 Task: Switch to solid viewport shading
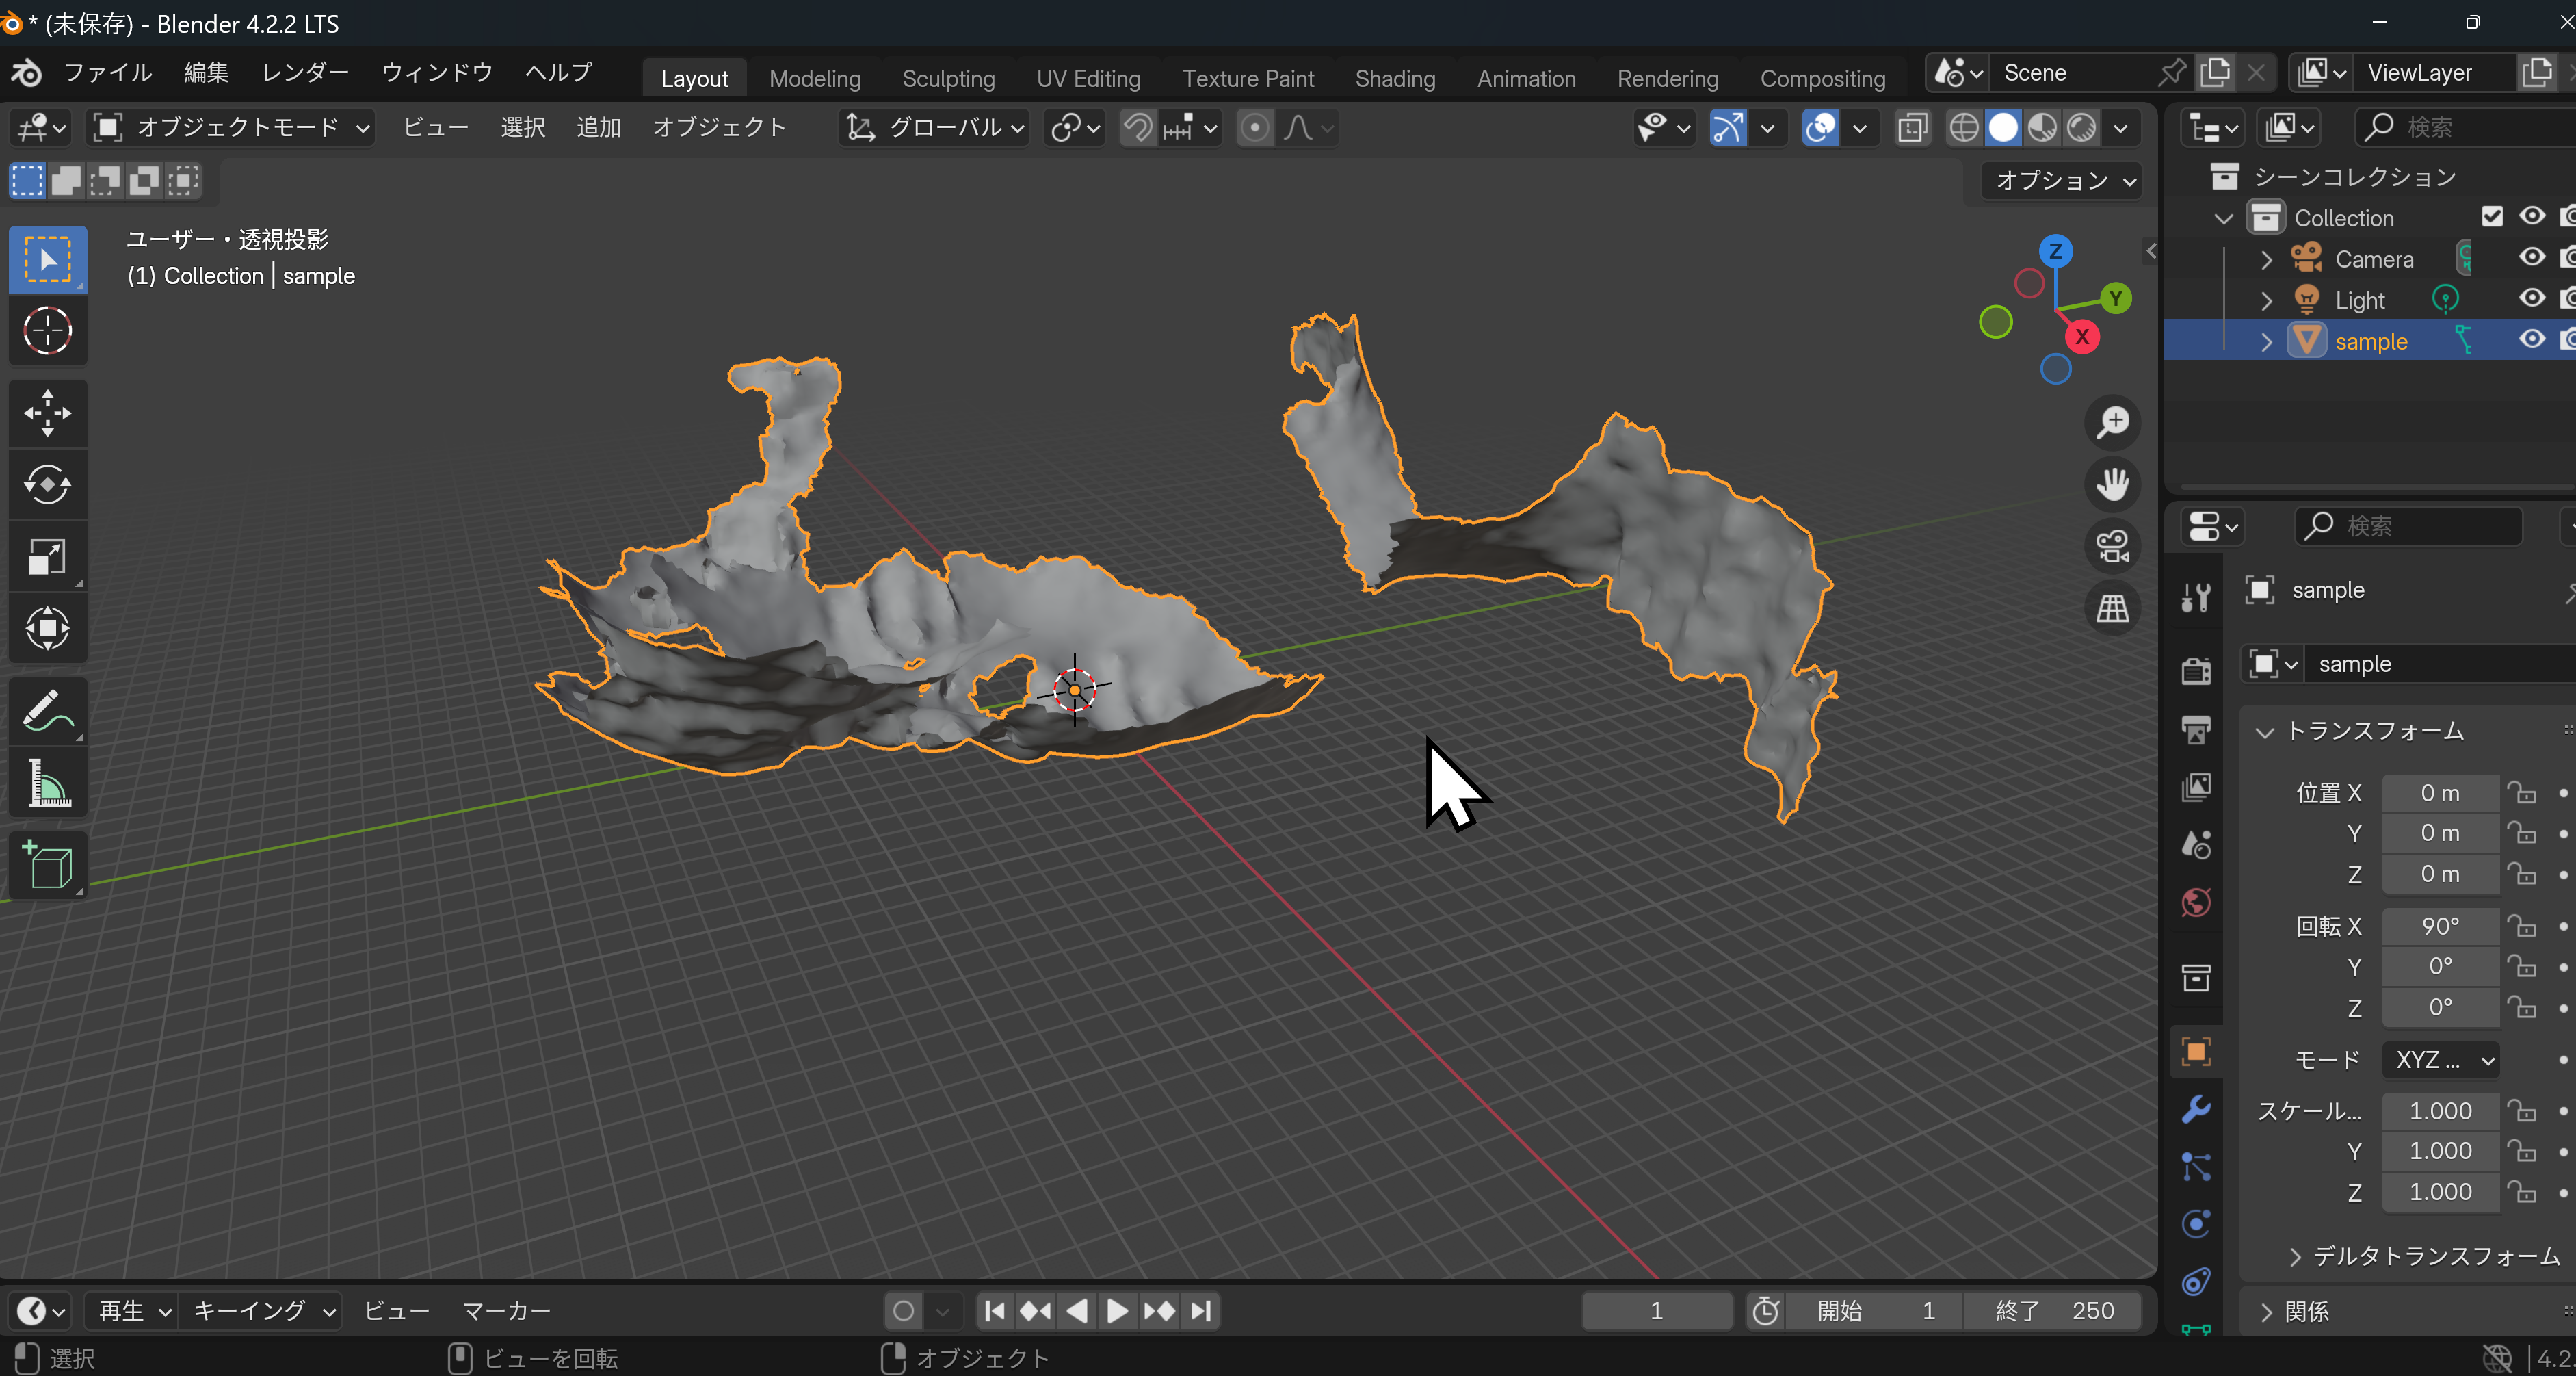[2003, 127]
